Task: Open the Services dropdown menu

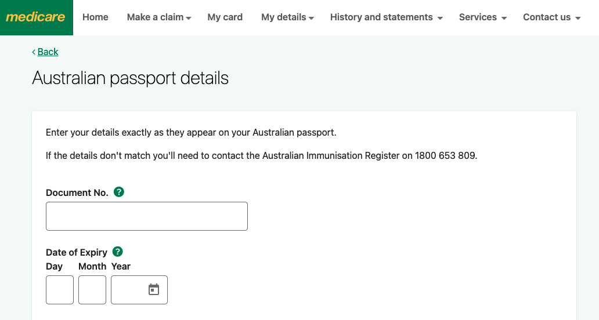Action: [x=482, y=17]
